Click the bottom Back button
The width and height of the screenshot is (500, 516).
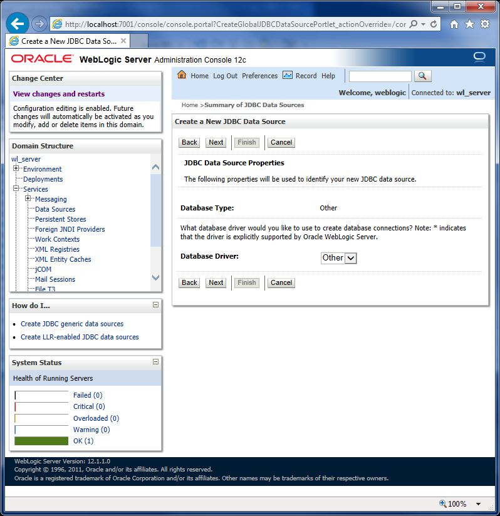(x=189, y=282)
